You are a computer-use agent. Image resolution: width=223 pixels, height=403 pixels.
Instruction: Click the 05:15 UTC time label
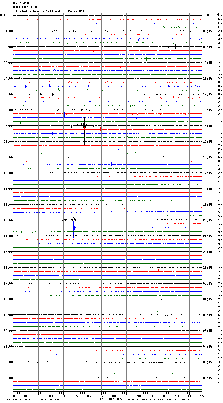[x=208, y=362]
